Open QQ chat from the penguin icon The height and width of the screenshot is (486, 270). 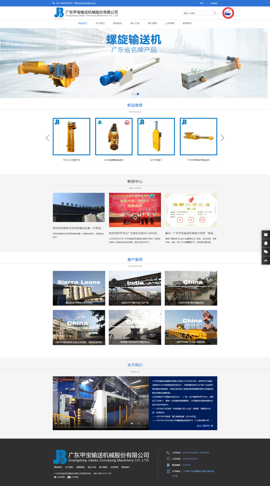[266, 243]
